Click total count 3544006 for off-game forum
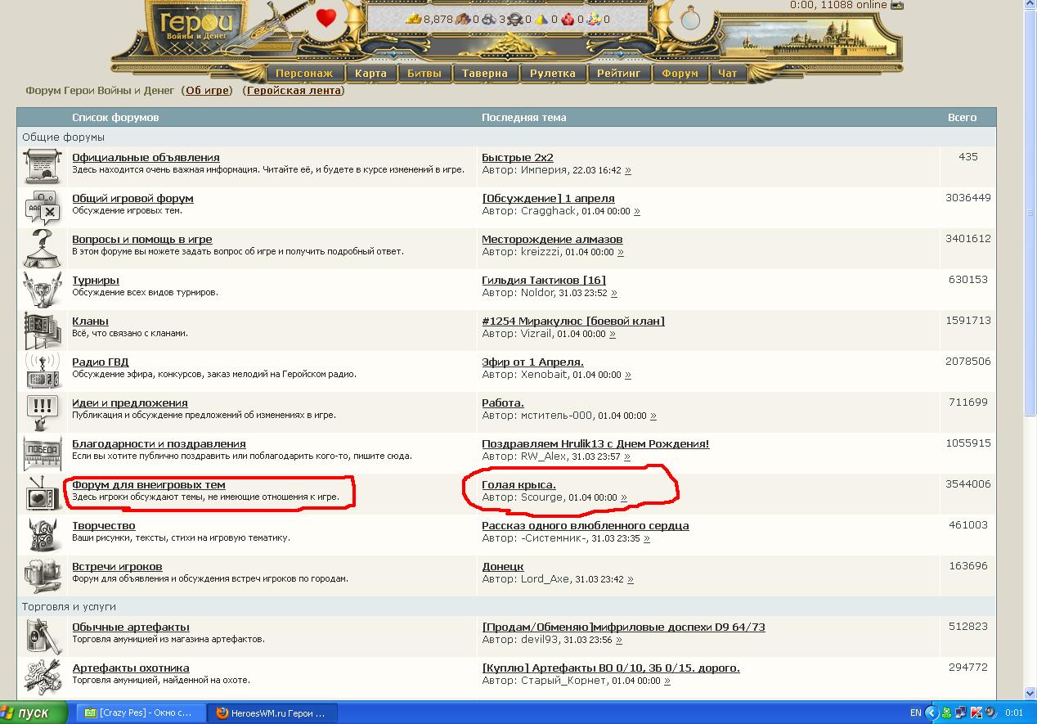The width and height of the screenshot is (1037, 724). pyautogui.click(x=967, y=483)
